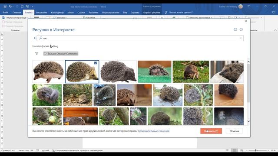Select hedgehog with apple thumbnail
Screen dimensions: 278x156
coord(47,116)
